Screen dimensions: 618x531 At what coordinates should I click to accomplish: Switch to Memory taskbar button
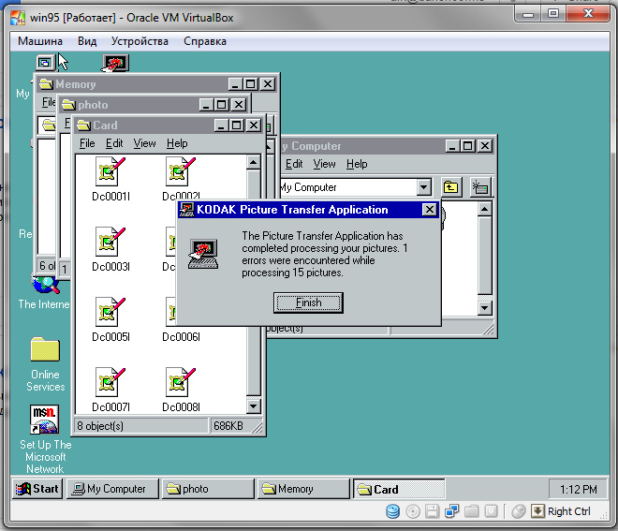(x=303, y=489)
